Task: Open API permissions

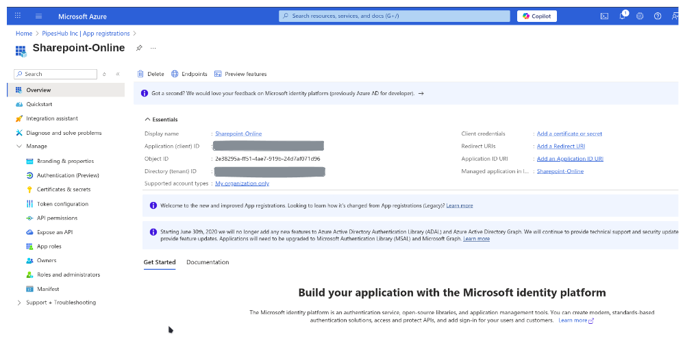Action: tap(57, 218)
